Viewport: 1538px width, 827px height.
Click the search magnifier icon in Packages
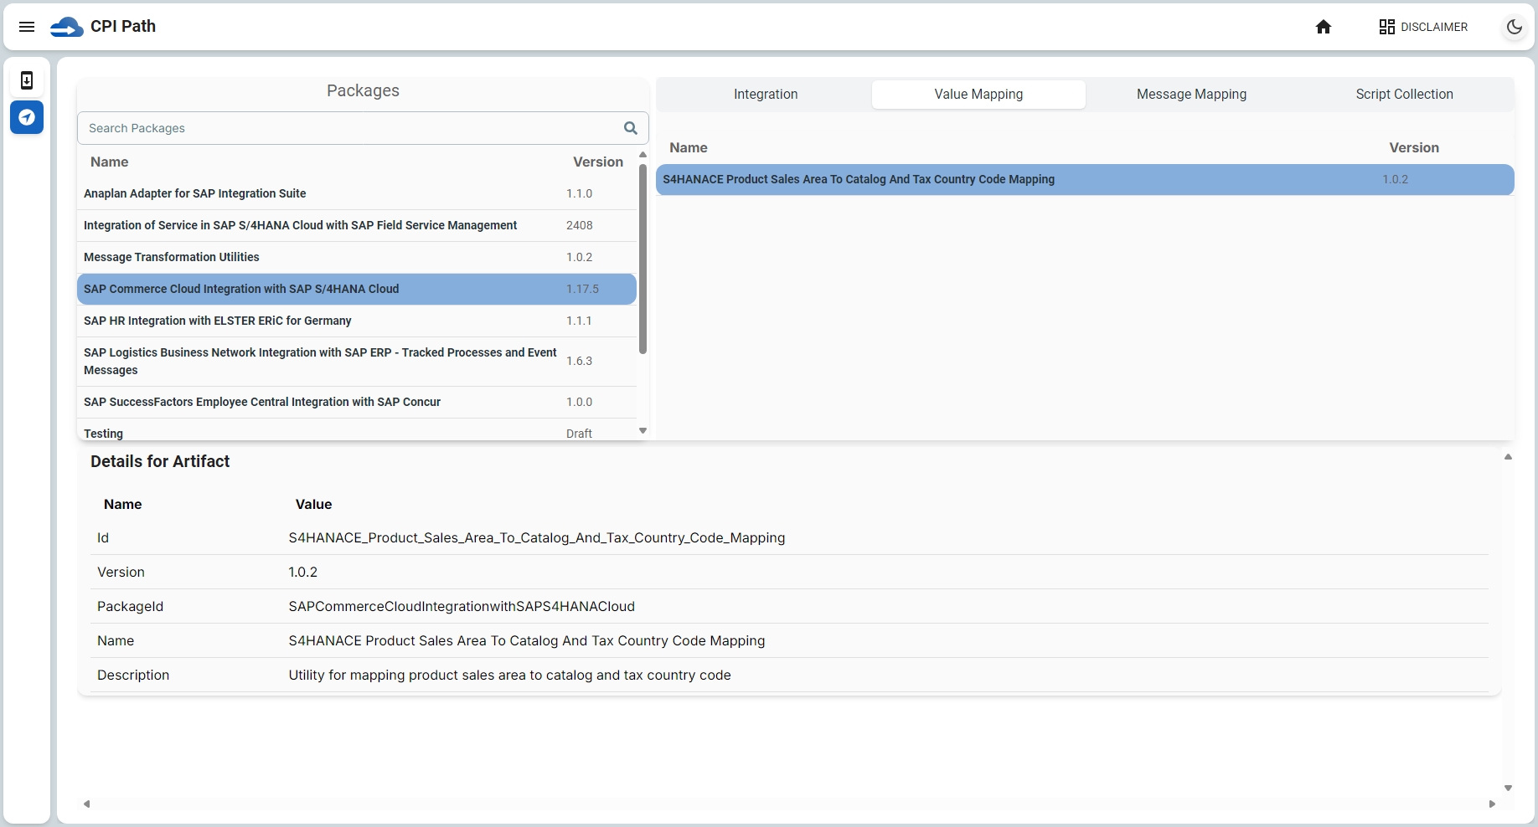click(631, 128)
